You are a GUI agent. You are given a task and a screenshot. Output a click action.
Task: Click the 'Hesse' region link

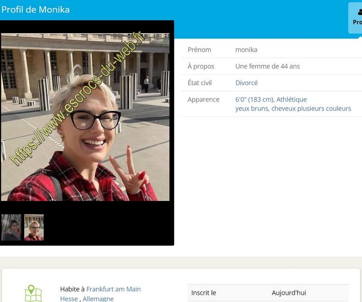click(69, 299)
